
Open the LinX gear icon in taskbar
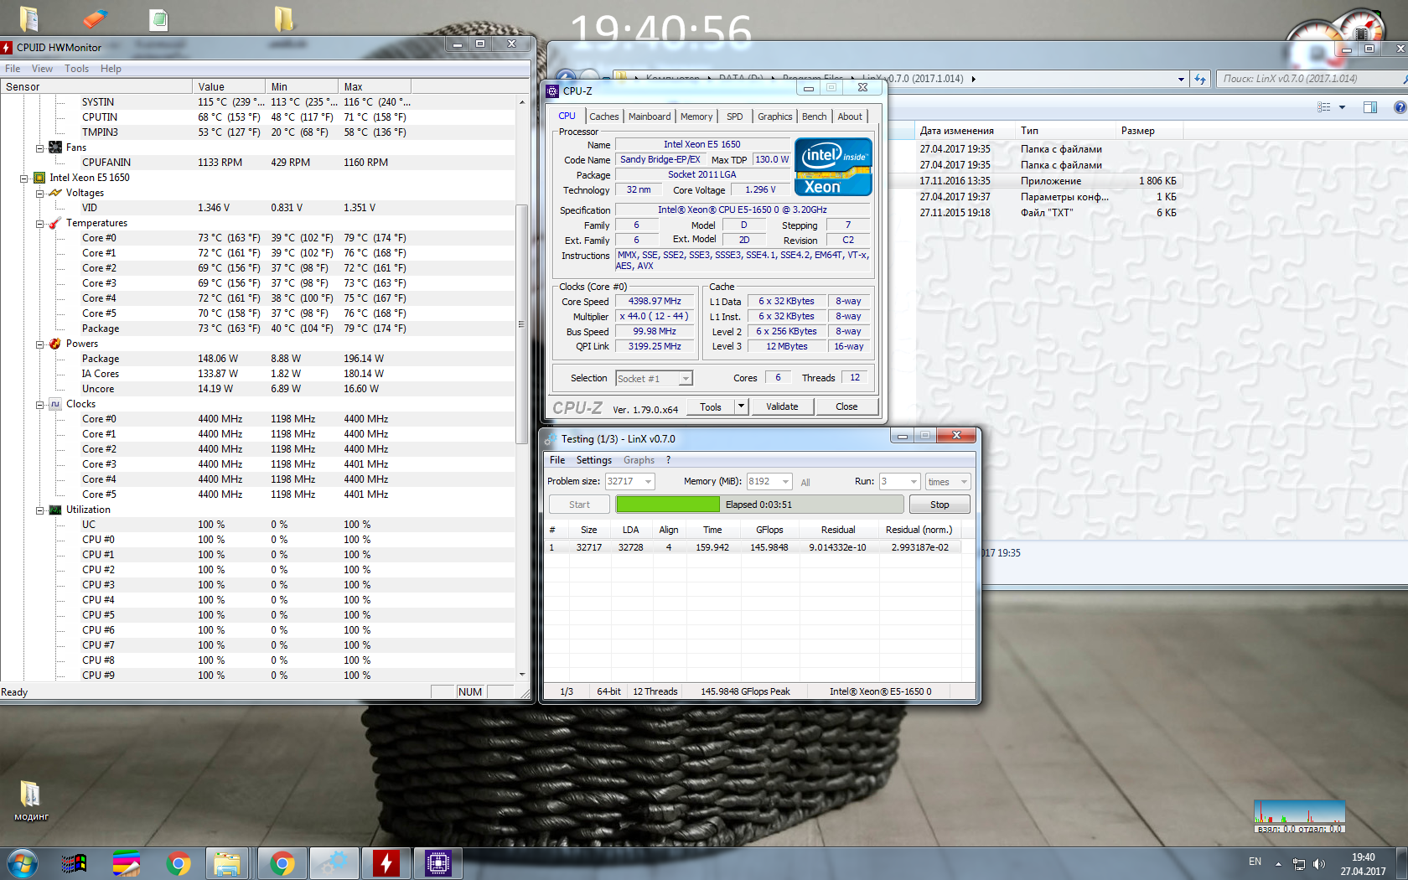tap(334, 862)
